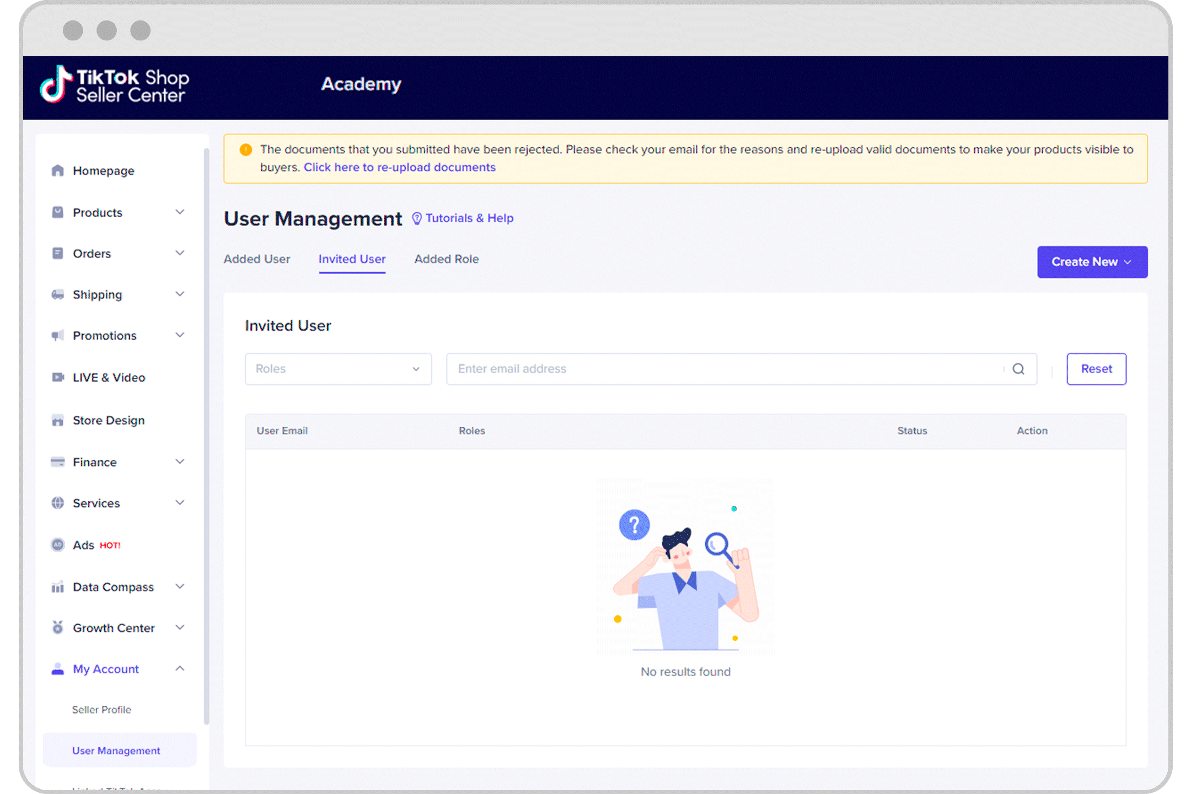This screenshot has width=1191, height=794.
Task: Open the Orders section
Action: pos(90,254)
